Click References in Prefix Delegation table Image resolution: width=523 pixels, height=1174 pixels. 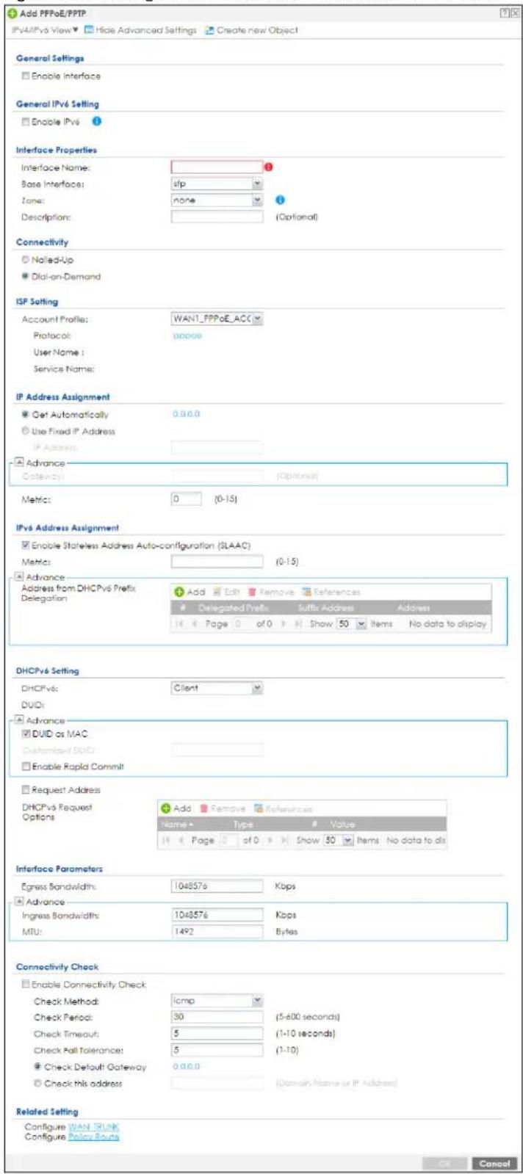pyautogui.click(x=330, y=592)
